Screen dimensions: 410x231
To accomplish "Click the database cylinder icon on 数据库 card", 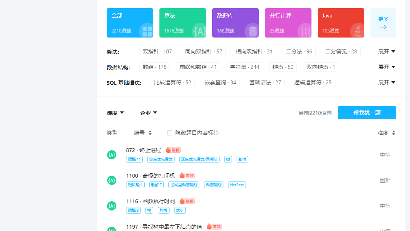I will point(253,30).
